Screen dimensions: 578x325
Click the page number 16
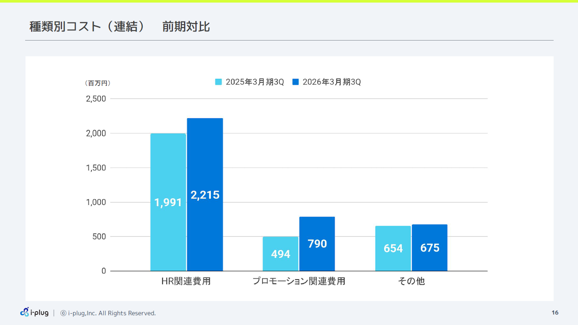coord(555,313)
